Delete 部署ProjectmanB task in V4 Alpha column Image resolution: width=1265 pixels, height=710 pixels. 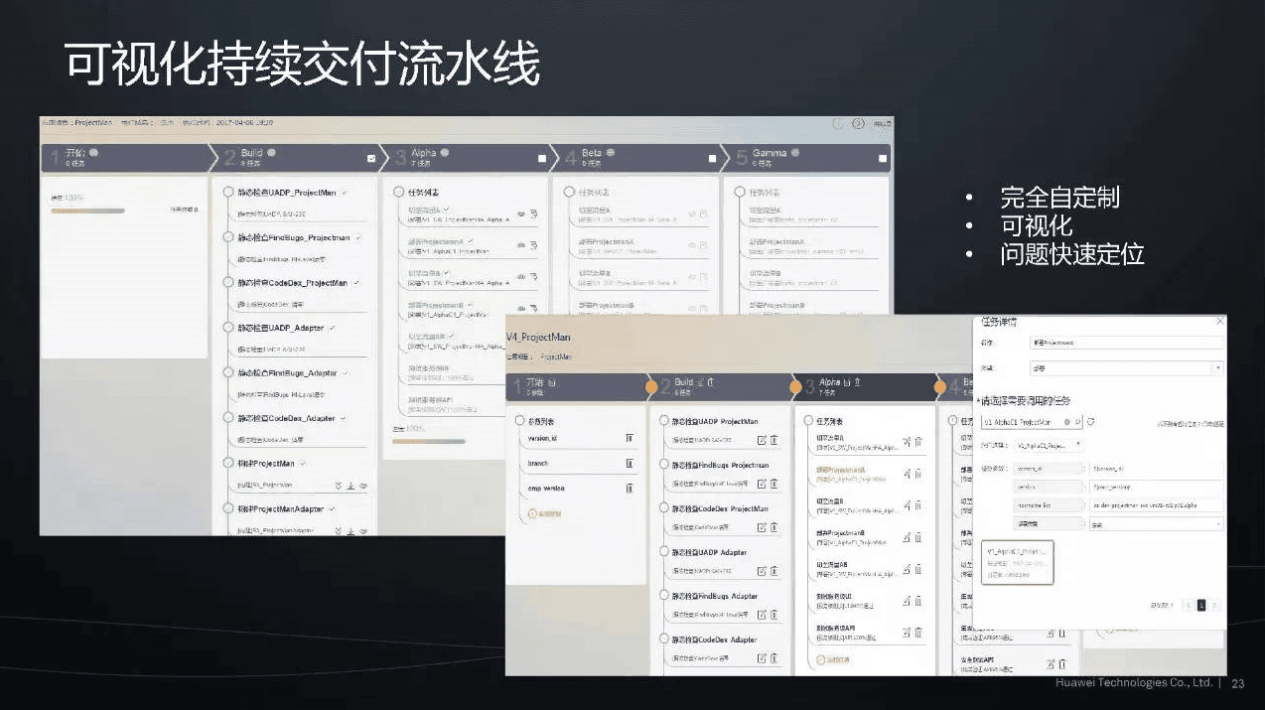918,536
